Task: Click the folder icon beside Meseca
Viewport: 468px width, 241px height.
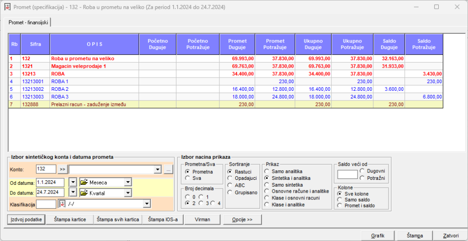Action: 85,182
